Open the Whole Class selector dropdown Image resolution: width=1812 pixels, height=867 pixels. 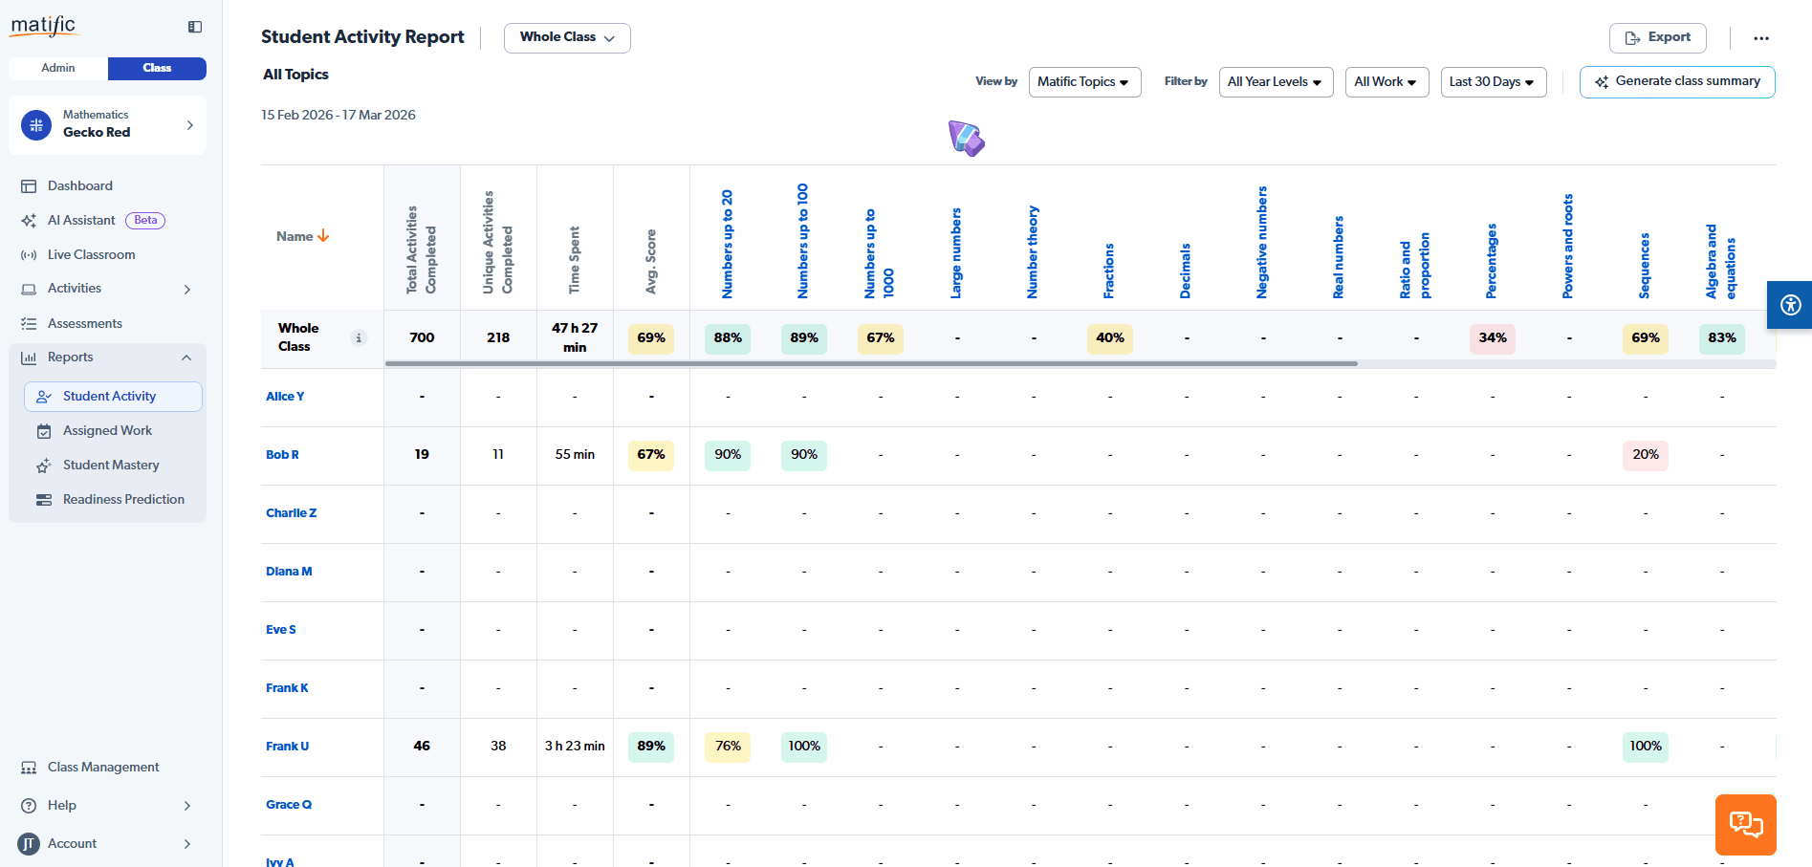tap(567, 37)
